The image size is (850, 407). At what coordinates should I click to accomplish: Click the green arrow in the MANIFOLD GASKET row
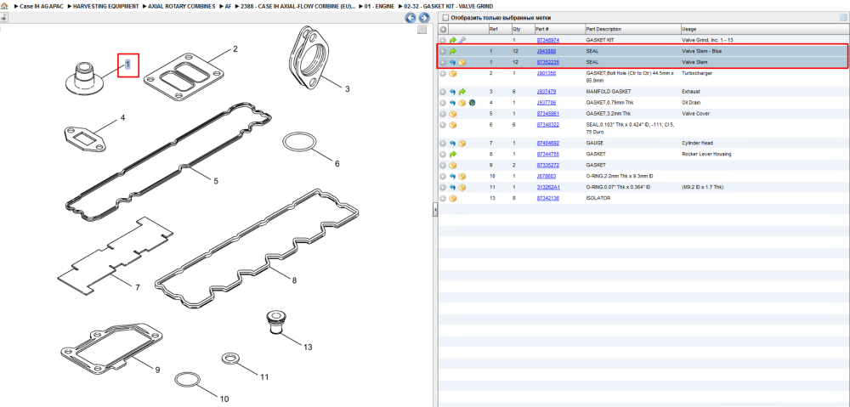pos(462,92)
